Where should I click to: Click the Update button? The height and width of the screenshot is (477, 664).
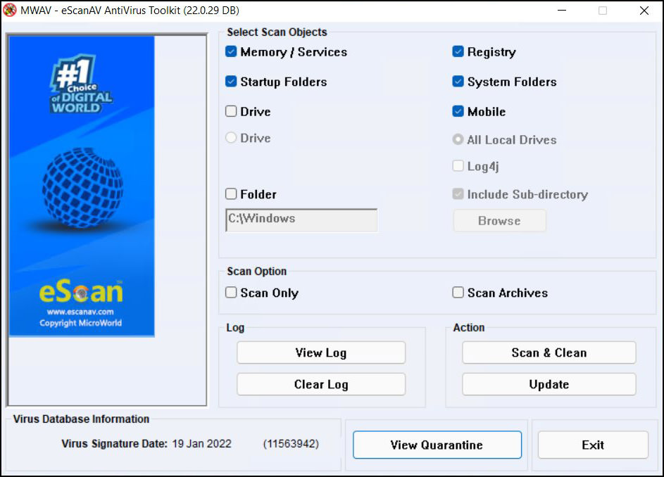click(549, 384)
